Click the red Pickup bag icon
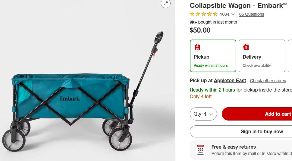Image resolution: width=292 pixels, height=161 pixels. (197, 47)
